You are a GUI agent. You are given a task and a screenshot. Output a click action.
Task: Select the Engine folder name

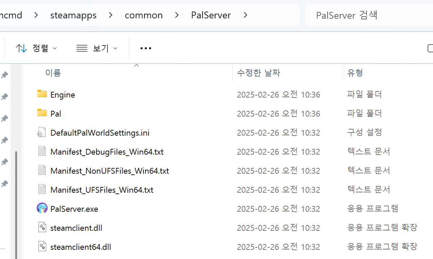coord(63,94)
